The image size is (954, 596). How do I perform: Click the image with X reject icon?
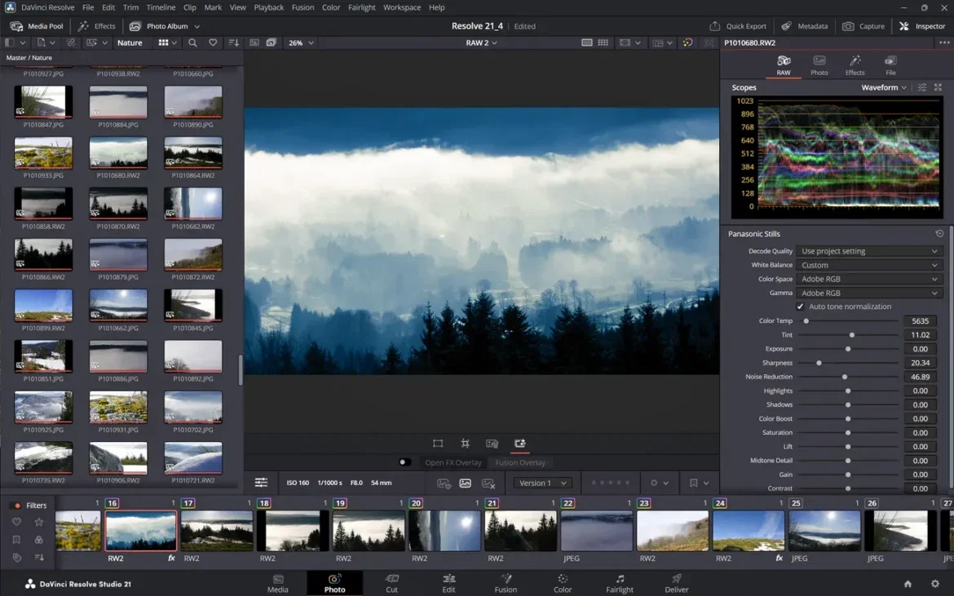[x=488, y=483]
